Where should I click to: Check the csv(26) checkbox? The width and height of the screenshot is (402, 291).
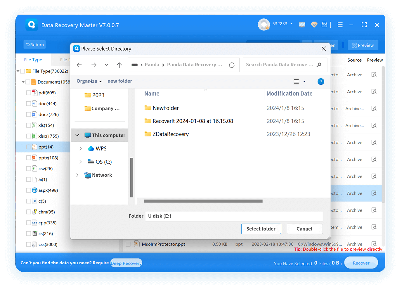tap(29, 168)
